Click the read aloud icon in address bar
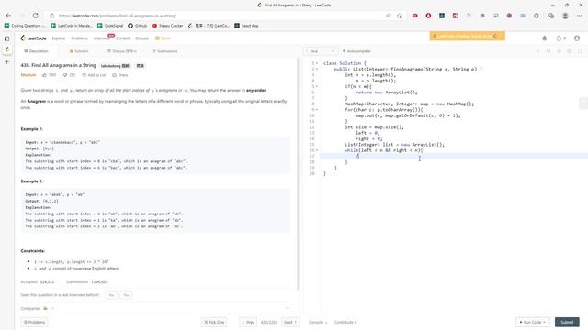Image resolution: width=588 pixels, height=330 pixels. [x=388, y=16]
